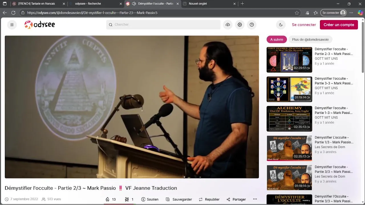The image size is (365, 205).
Task: Open Démystifier L'occulte Partie 1/3 Les Secrets title
Action: tap(334, 140)
